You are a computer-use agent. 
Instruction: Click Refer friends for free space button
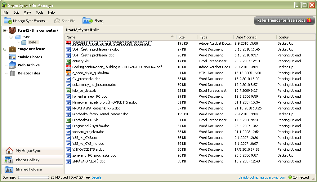coord(284,20)
